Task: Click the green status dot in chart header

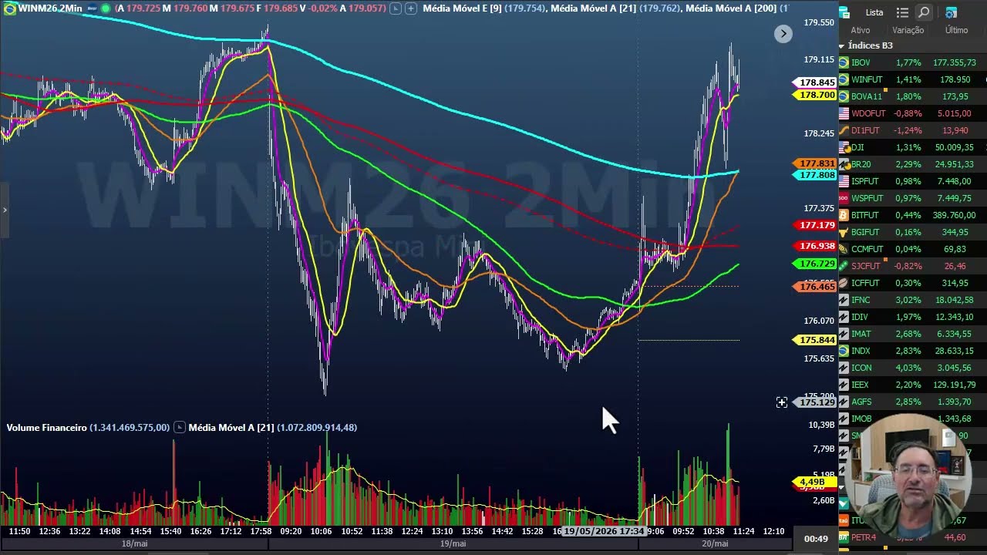Action: [106, 8]
